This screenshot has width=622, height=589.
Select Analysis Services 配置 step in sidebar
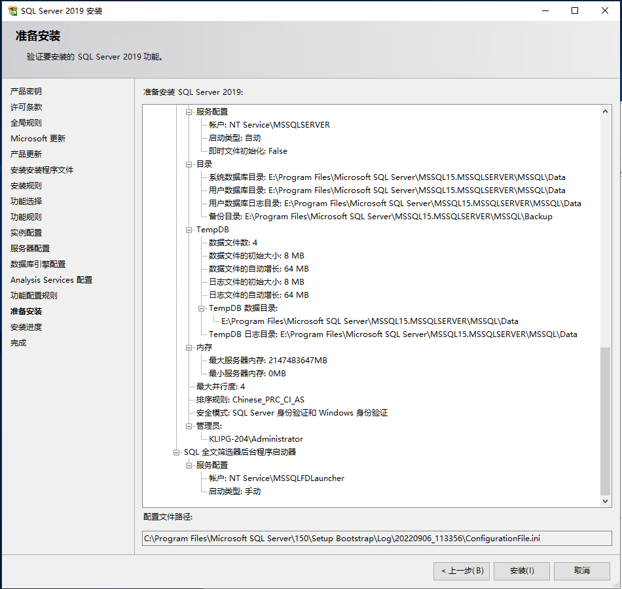52,280
